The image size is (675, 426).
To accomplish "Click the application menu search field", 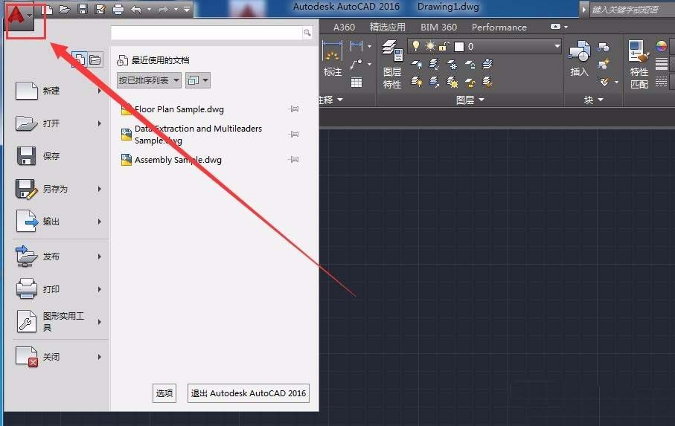I will point(207,33).
